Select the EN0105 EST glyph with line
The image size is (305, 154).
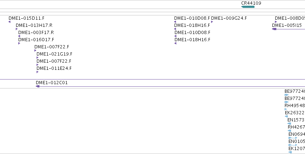pyautogui.click(x=293, y=145)
